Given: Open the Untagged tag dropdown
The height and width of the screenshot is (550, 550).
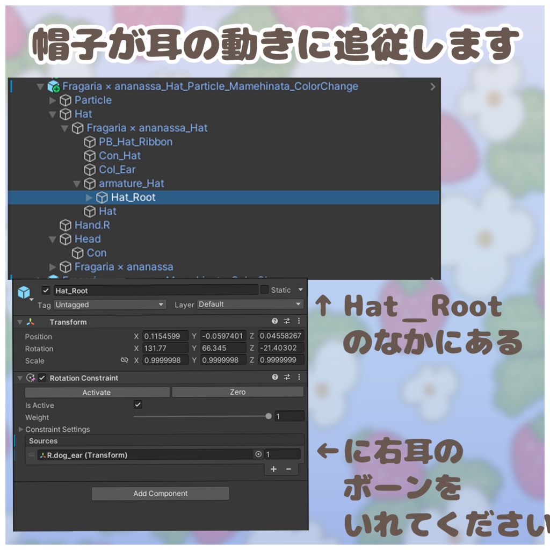Looking at the screenshot, I should (109, 305).
